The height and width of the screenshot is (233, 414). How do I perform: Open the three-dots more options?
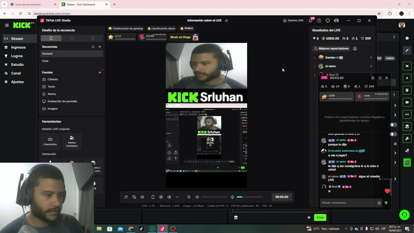tap(177, 197)
